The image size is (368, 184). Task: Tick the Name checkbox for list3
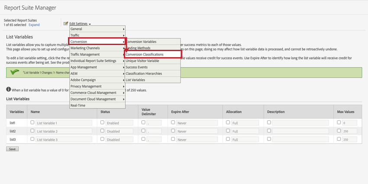[32, 139]
